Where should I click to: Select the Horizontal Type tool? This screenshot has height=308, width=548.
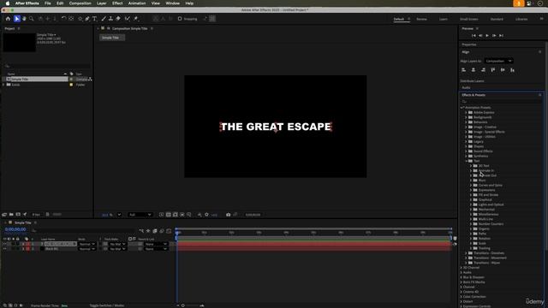click(95, 19)
